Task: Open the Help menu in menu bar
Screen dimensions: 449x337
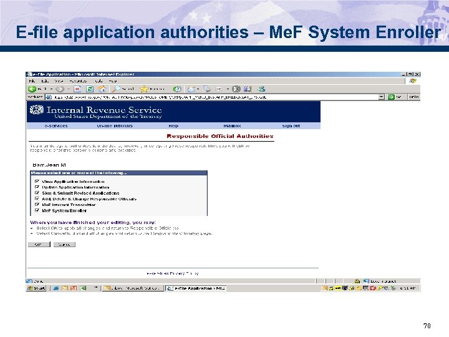Action: point(113,81)
